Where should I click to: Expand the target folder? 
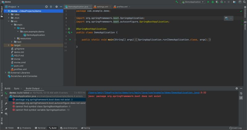[9, 45]
